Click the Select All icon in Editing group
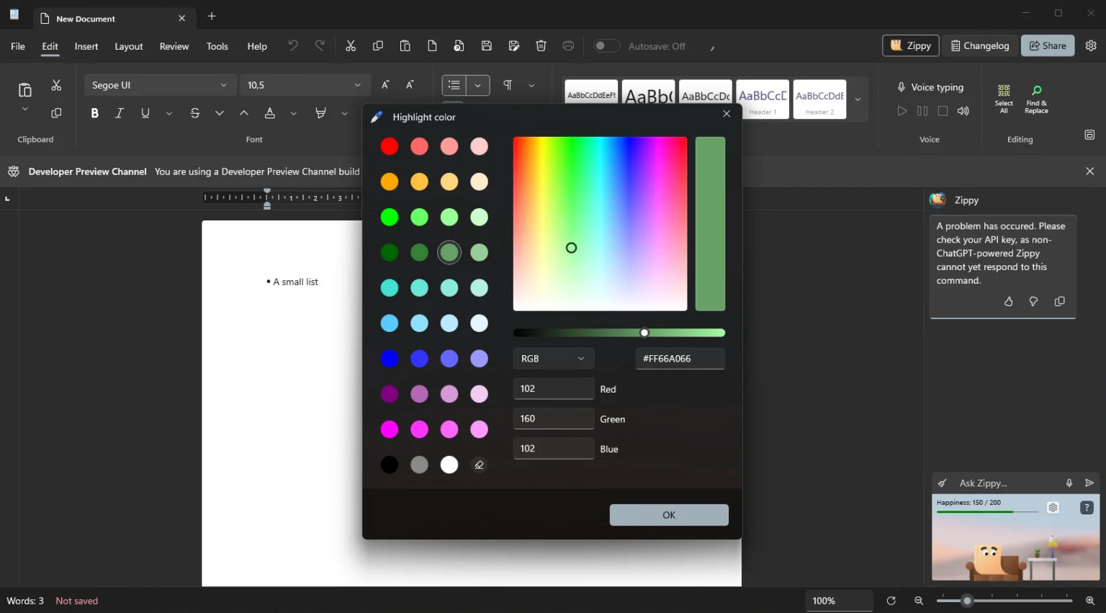 1003,94
